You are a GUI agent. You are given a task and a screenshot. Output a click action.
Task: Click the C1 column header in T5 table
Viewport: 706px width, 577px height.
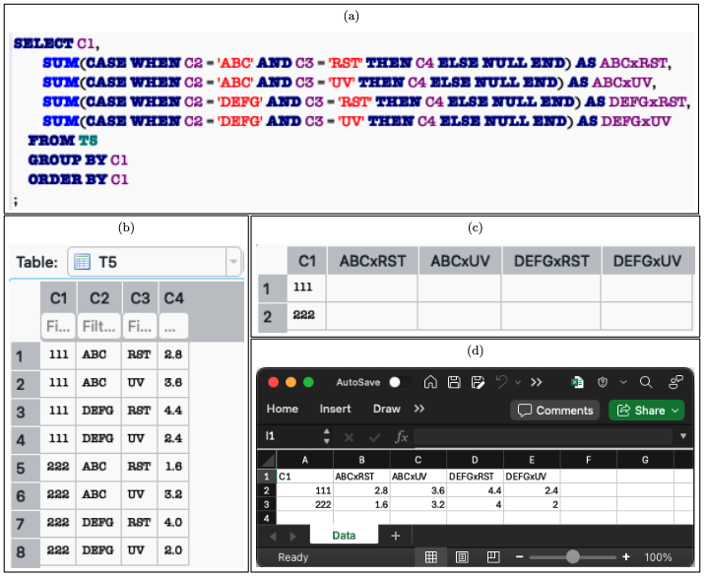pos(58,298)
